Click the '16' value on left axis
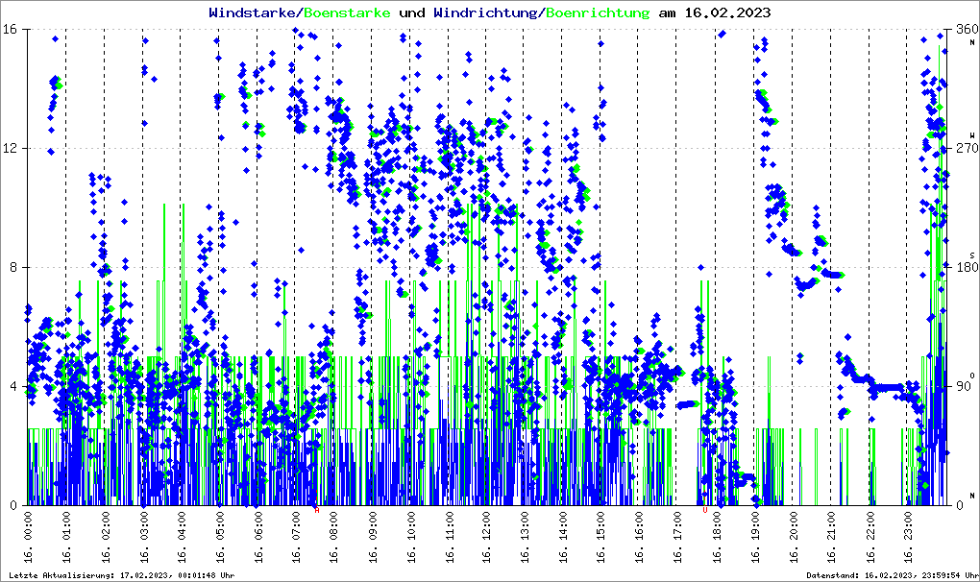The width and height of the screenshot is (980, 582). tap(10, 30)
